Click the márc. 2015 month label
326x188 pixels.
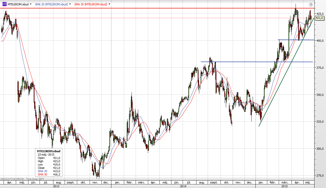click(x=285, y=183)
